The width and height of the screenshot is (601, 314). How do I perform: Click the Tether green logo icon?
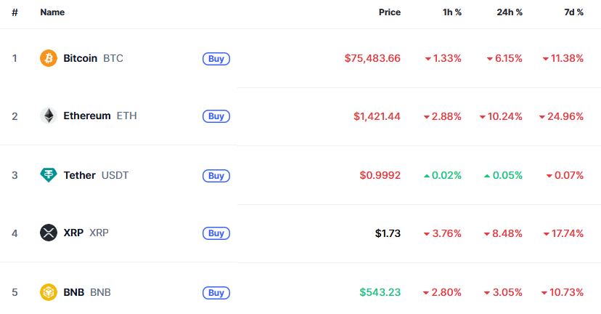click(x=49, y=175)
